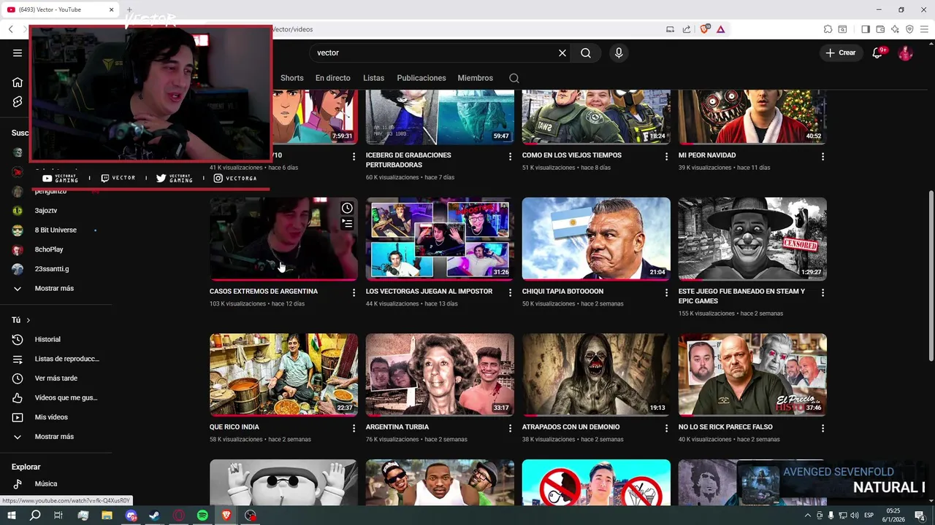Open Brave Rewards triangle icon
935x525 pixels.
point(721,29)
